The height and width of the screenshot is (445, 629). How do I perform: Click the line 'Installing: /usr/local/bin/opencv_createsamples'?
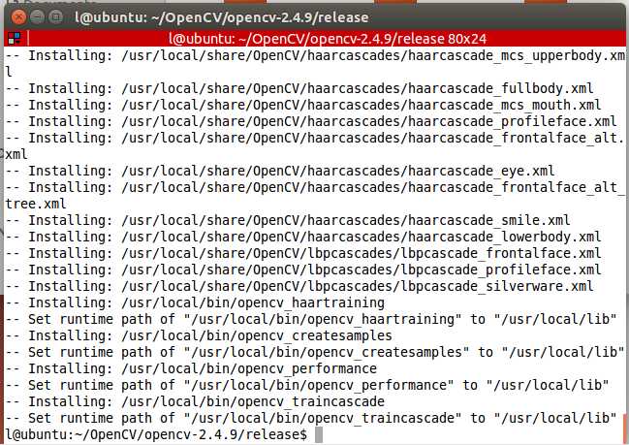199,335
